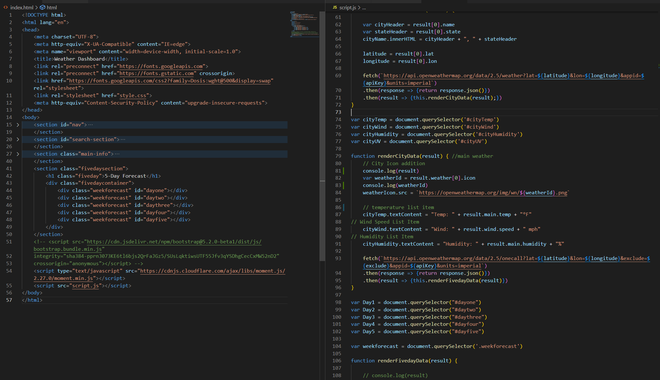This screenshot has height=380, width=660.
Task: Click 'cityName.innerHTML' on line 64
Action: (x=389, y=39)
